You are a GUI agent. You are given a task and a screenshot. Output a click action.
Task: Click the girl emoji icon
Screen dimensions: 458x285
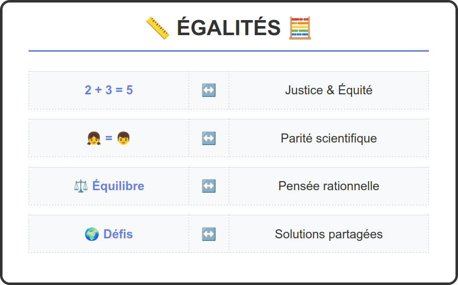94,138
